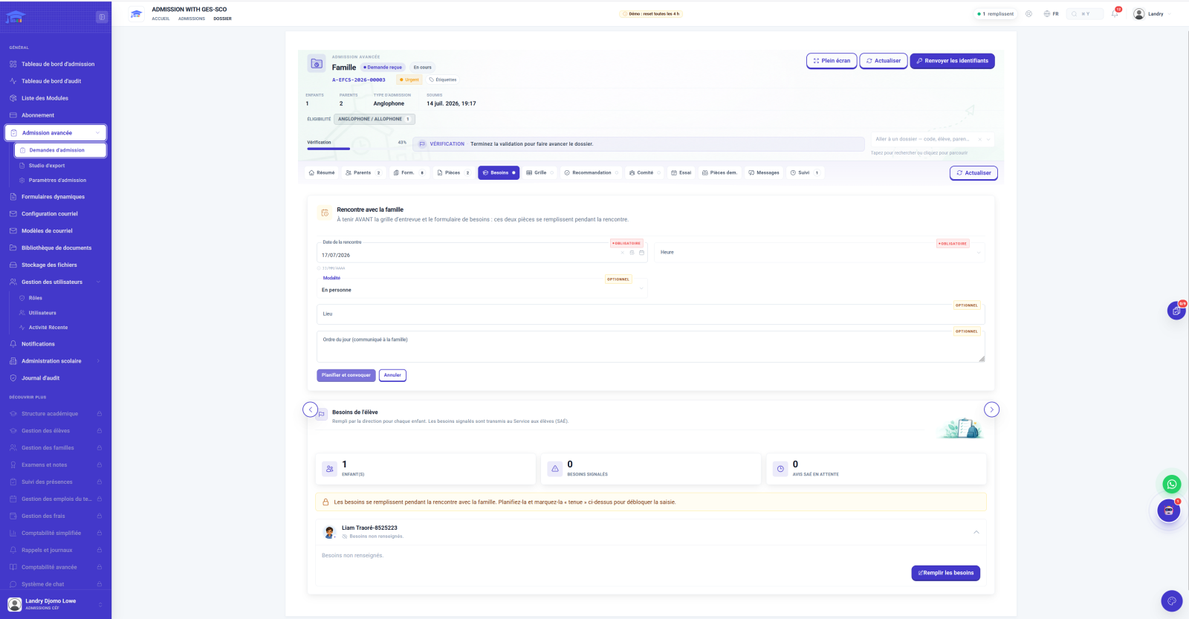Collapse Admission avancée sidebar section
Image resolution: width=1189 pixels, height=619 pixels.
98,133
